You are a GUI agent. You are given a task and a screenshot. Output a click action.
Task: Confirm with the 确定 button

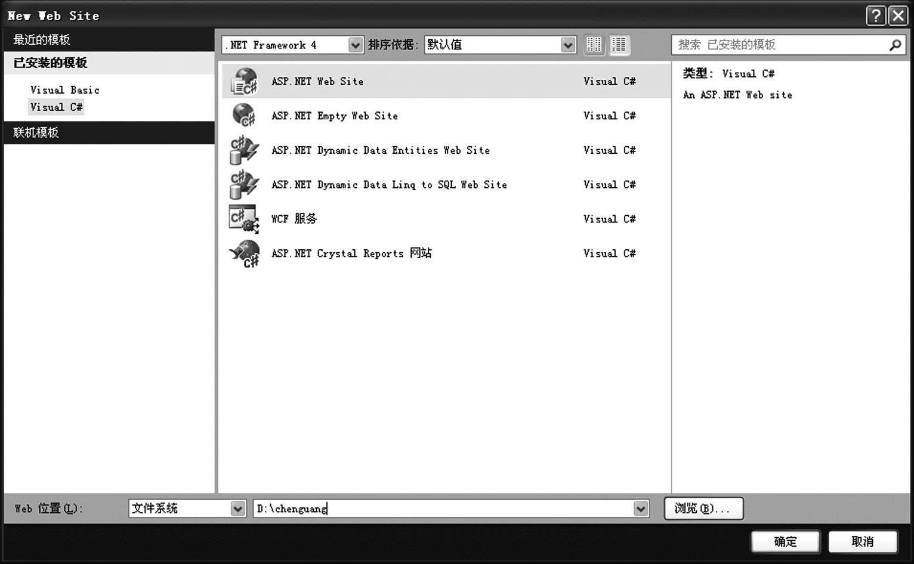point(785,541)
